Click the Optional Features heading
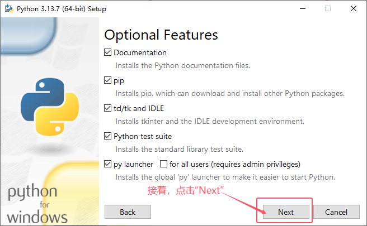Screen dimensions: 367x226 tap(161, 35)
